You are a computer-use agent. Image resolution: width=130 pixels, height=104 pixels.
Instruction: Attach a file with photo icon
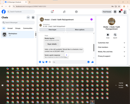coord(43,62)
